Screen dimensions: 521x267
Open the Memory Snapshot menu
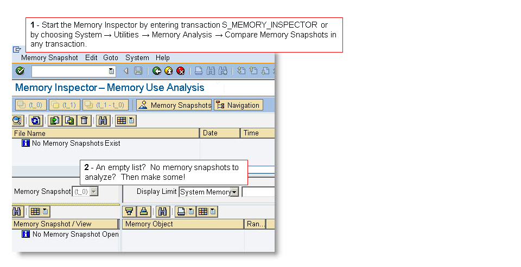point(49,57)
